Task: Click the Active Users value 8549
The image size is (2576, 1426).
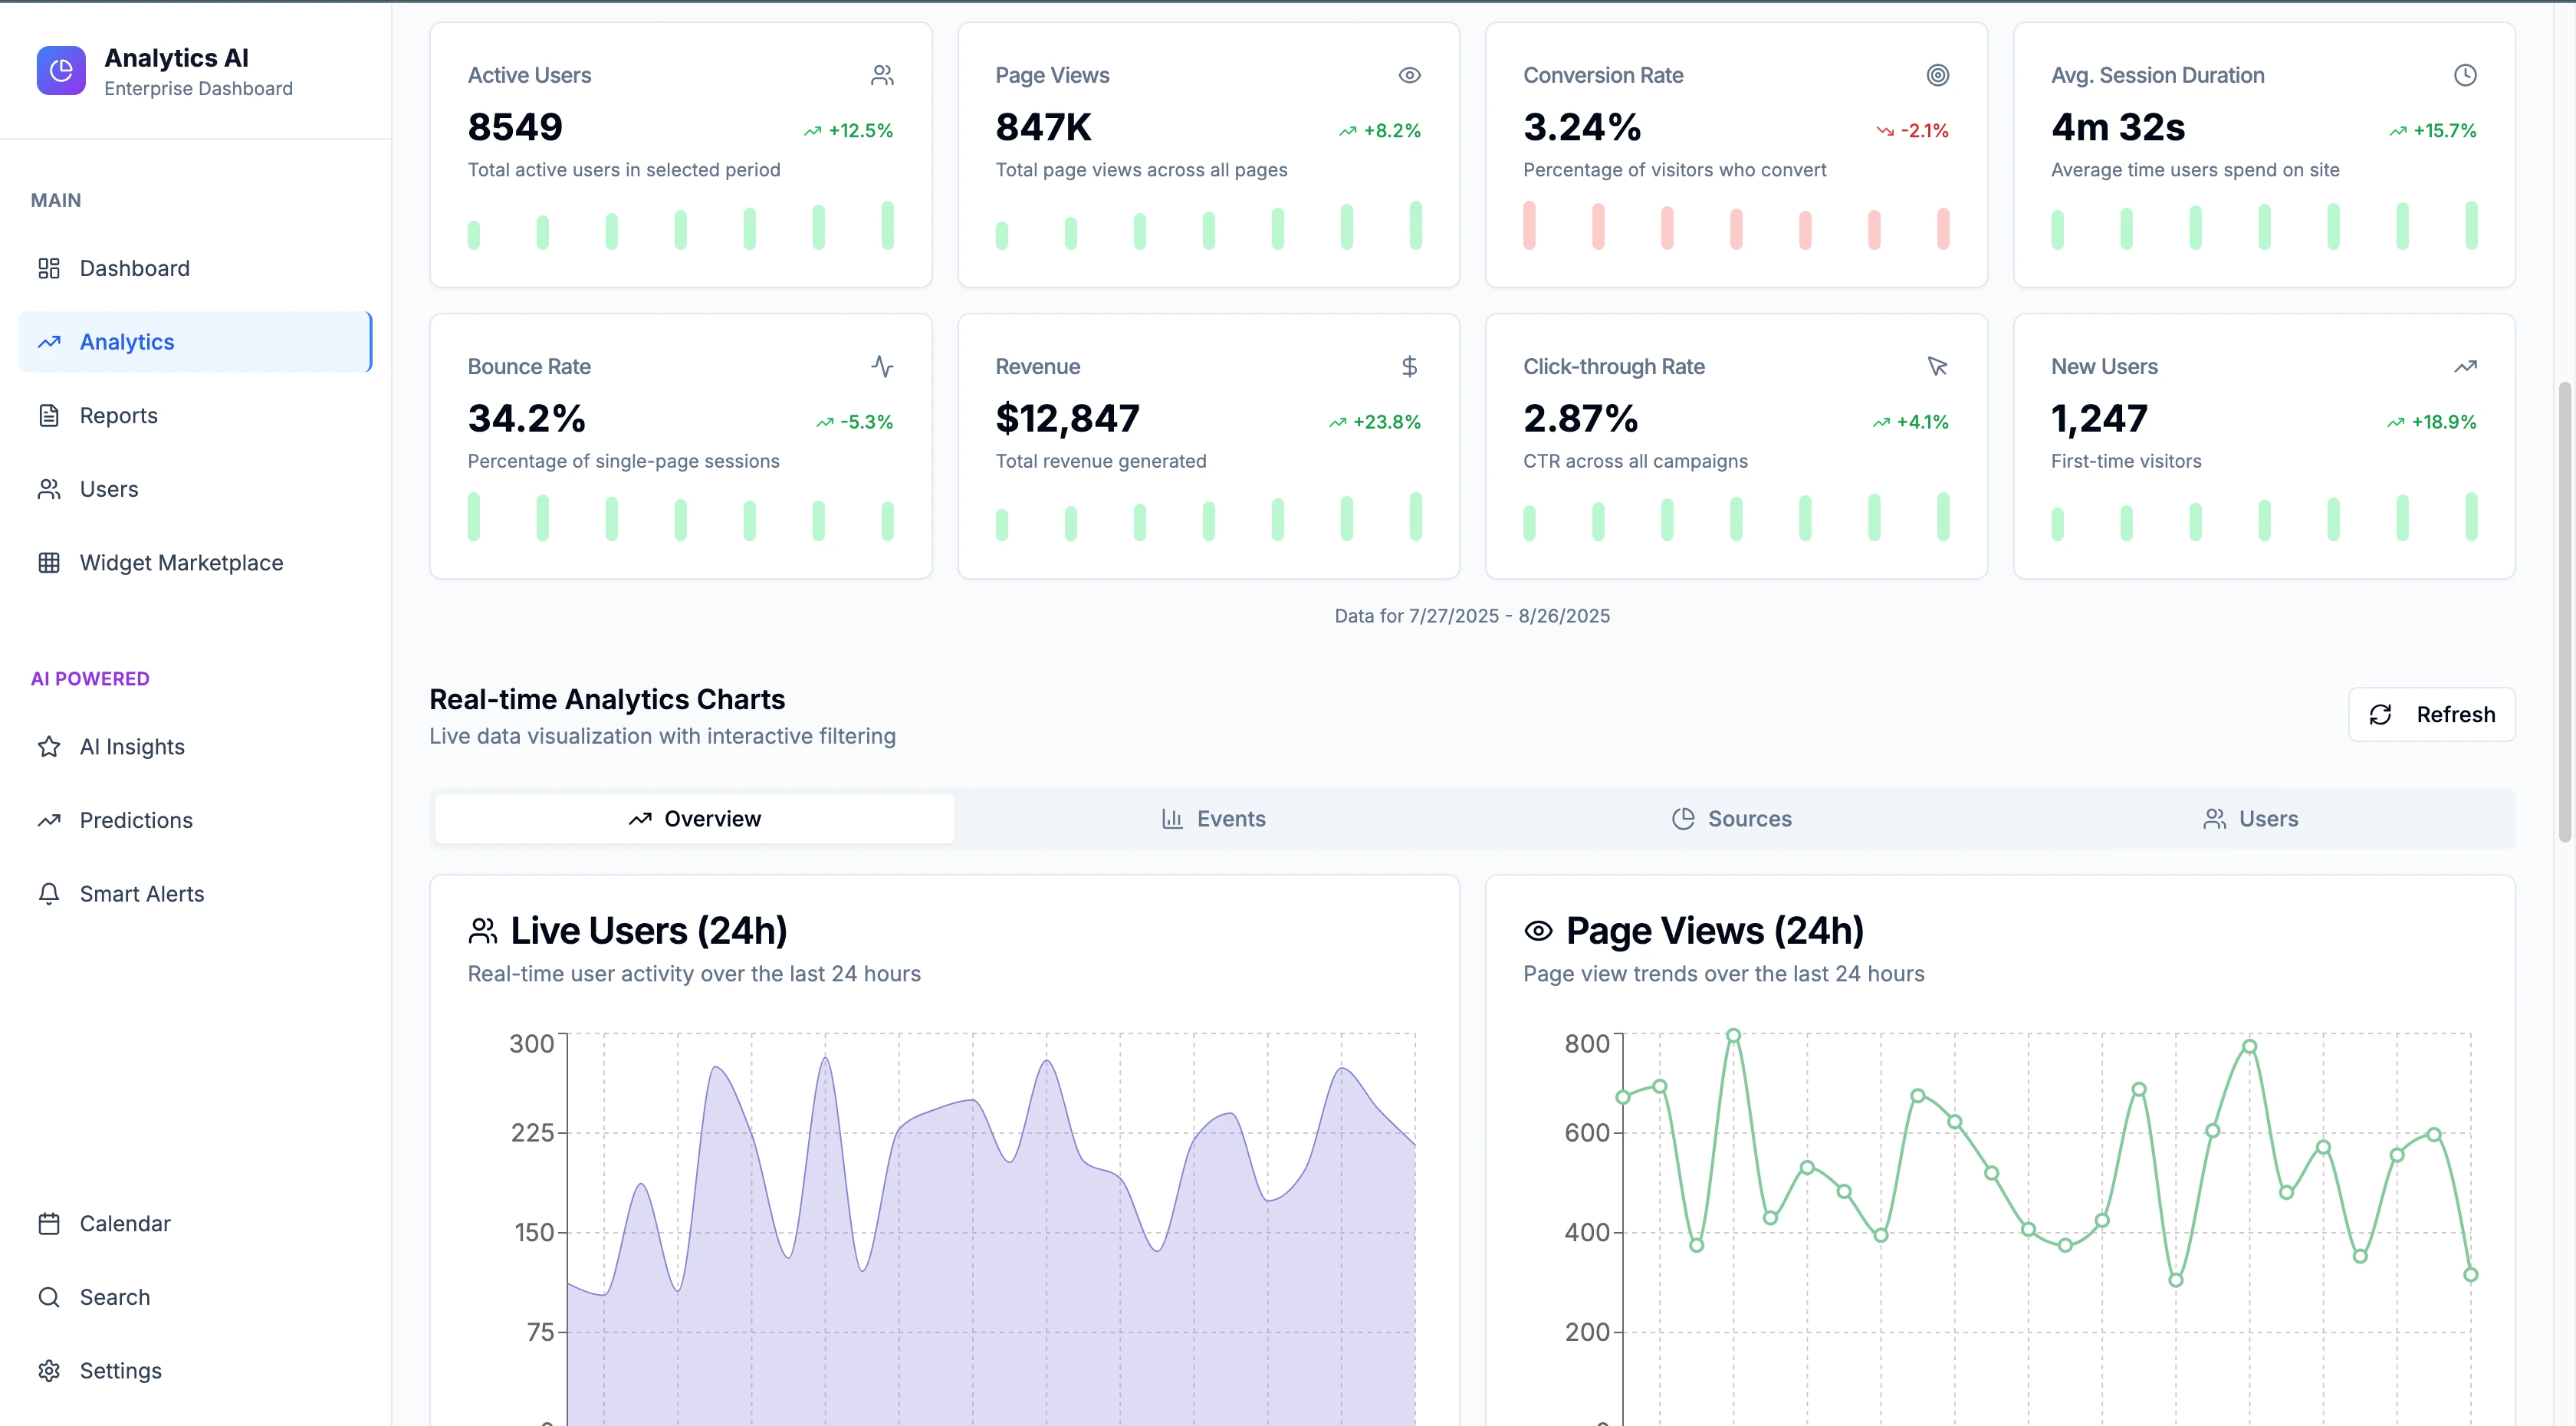Action: (515, 127)
